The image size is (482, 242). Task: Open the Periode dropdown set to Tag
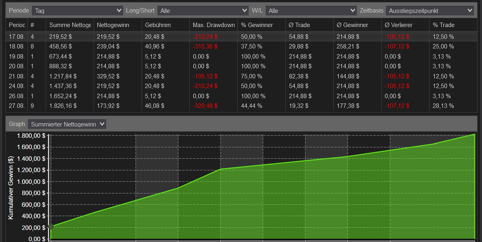(77, 11)
